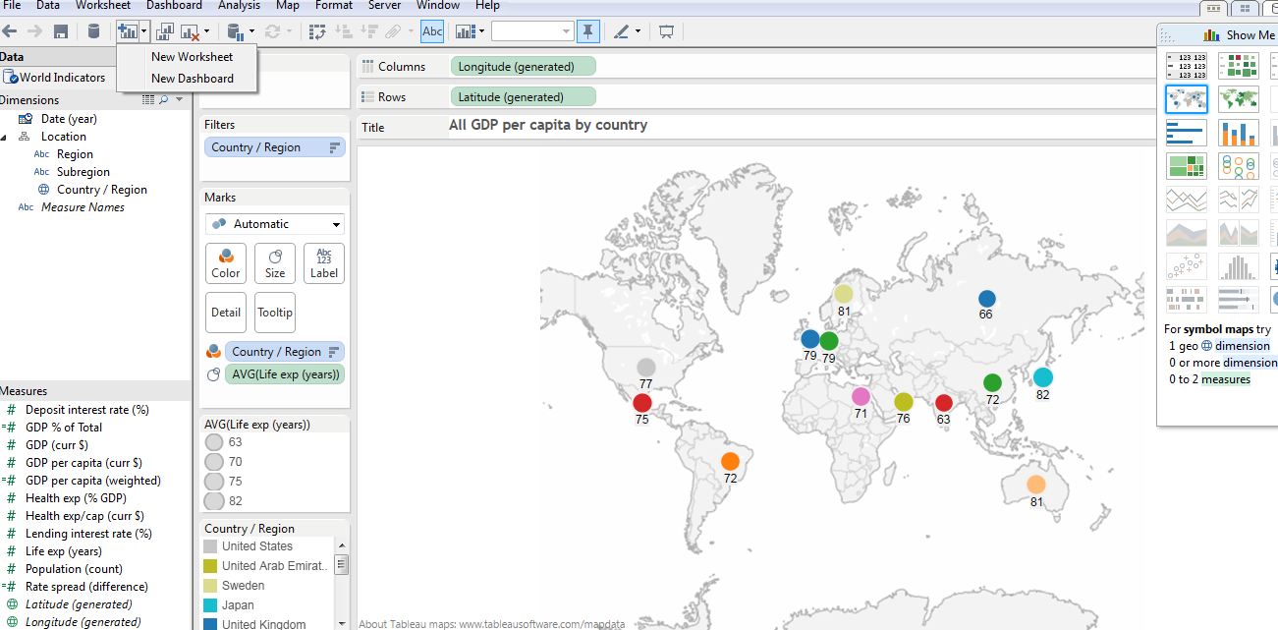Select New Dashboard from the open menu
1278x630 pixels.
193,78
